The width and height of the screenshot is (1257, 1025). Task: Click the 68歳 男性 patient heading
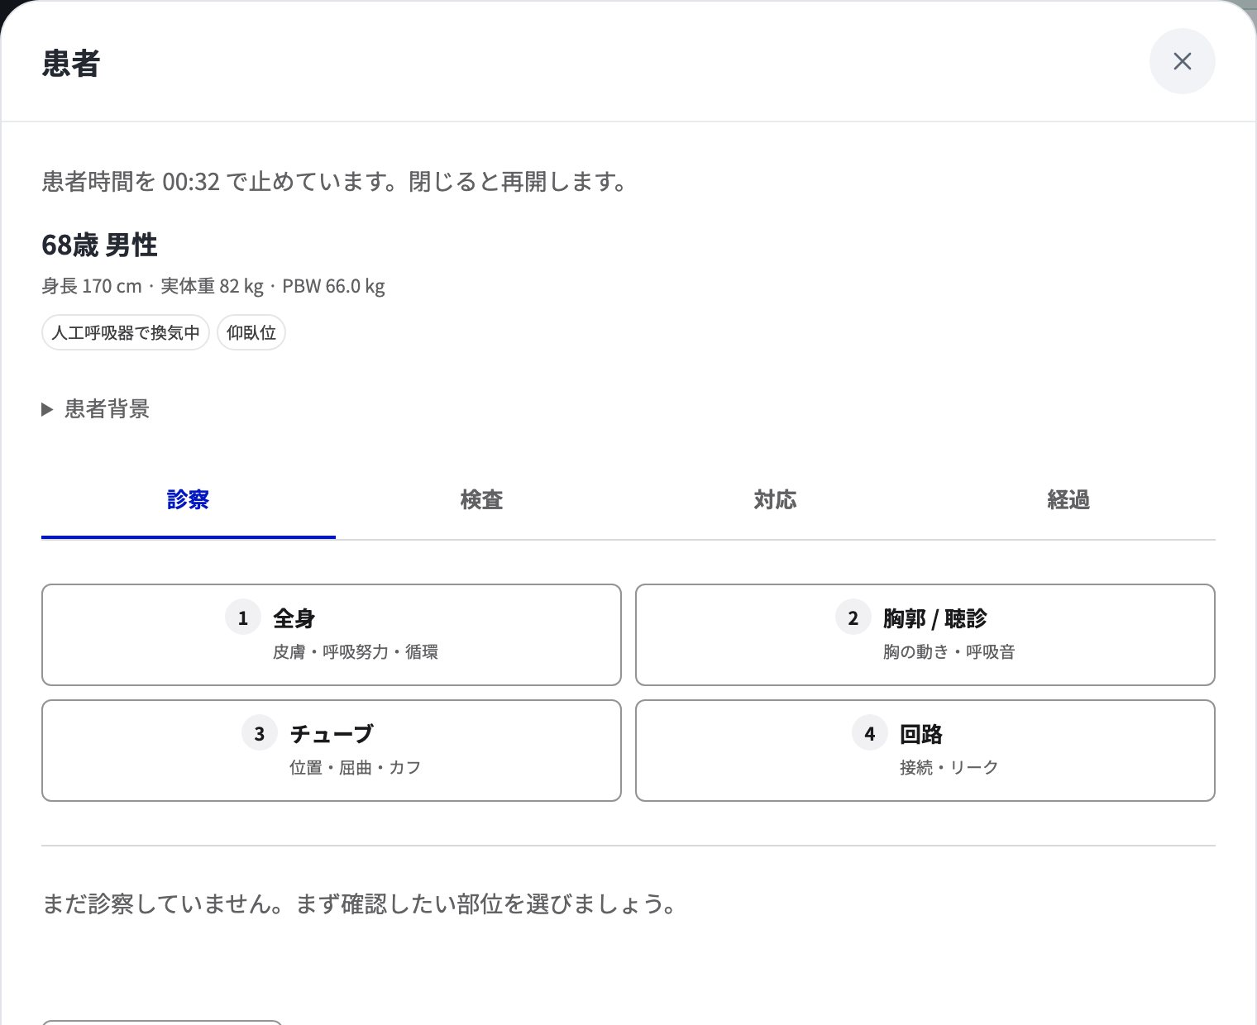tap(99, 246)
